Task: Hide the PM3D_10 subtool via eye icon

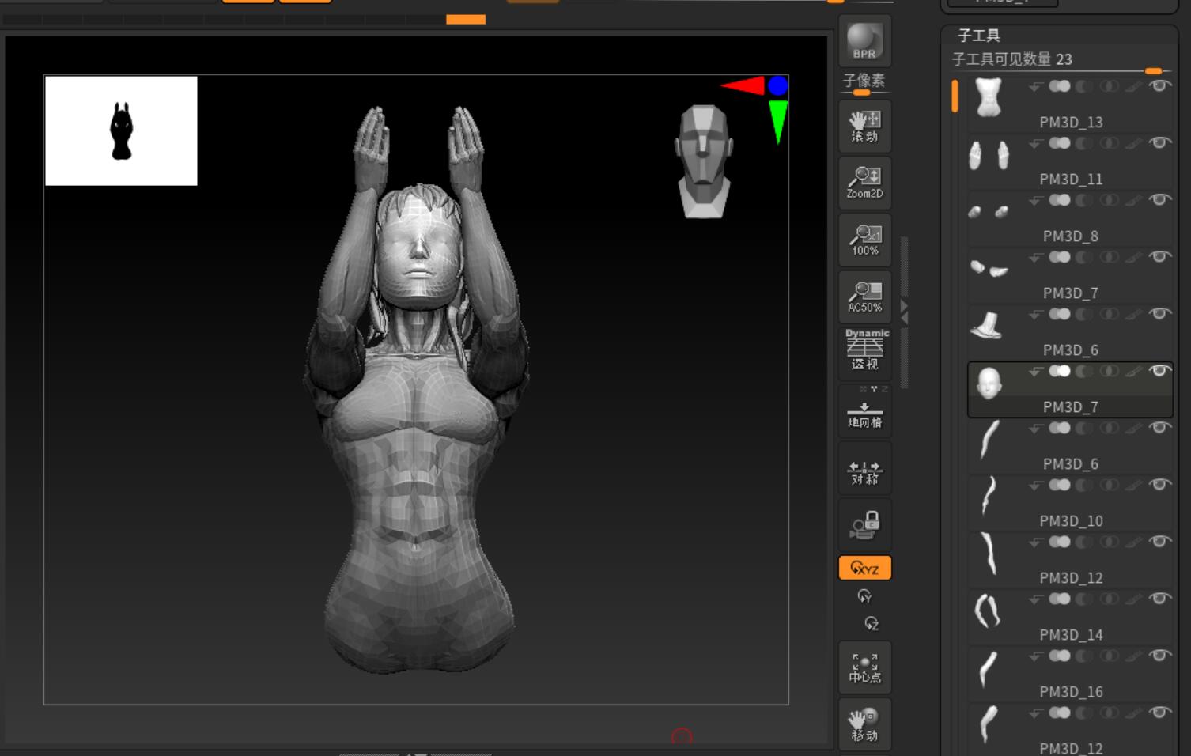Action: pos(1159,485)
